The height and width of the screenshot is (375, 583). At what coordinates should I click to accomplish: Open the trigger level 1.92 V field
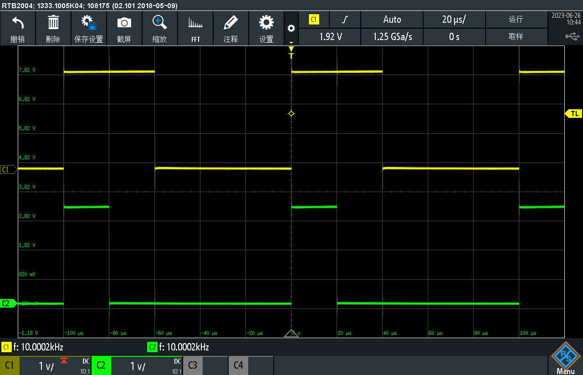click(x=331, y=37)
